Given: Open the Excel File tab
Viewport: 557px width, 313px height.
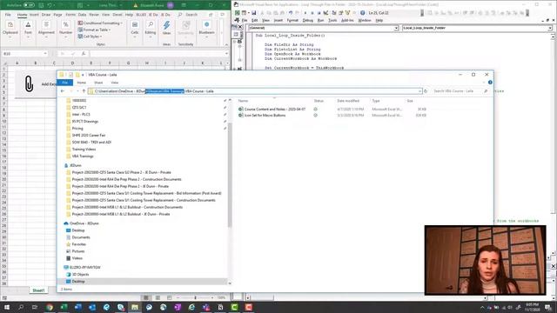Looking at the screenshot, I should [x=8, y=15].
